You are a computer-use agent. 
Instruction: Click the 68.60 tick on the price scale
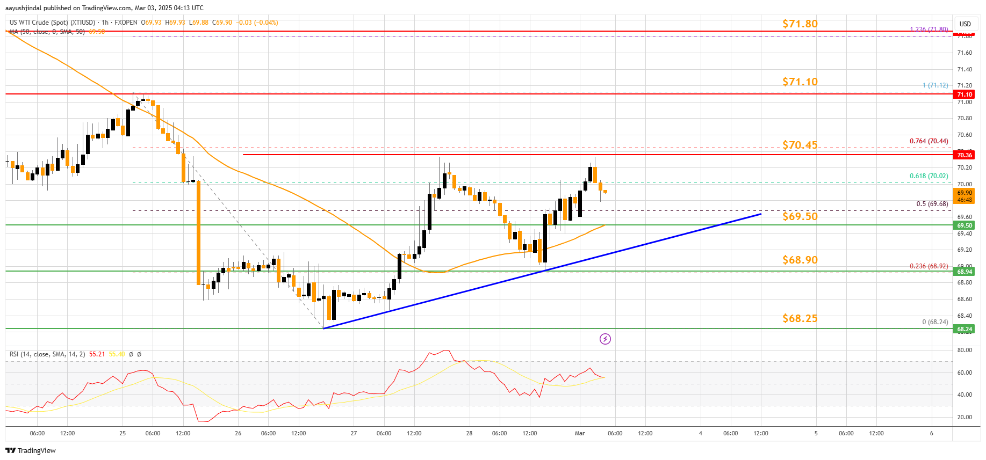coord(965,299)
